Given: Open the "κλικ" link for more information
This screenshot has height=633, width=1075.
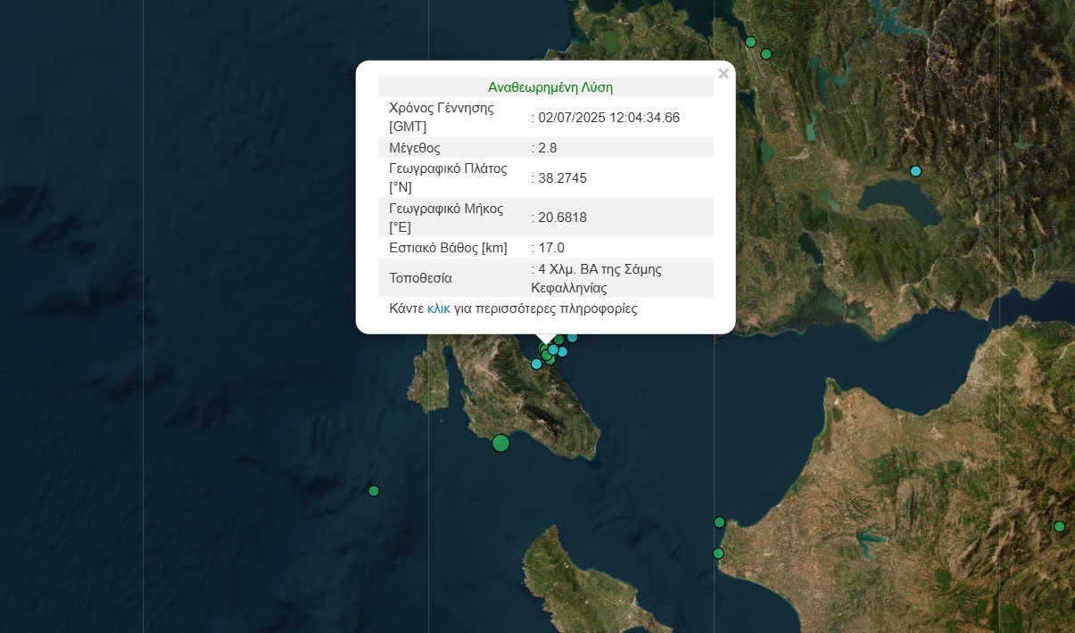Looking at the screenshot, I should point(438,309).
